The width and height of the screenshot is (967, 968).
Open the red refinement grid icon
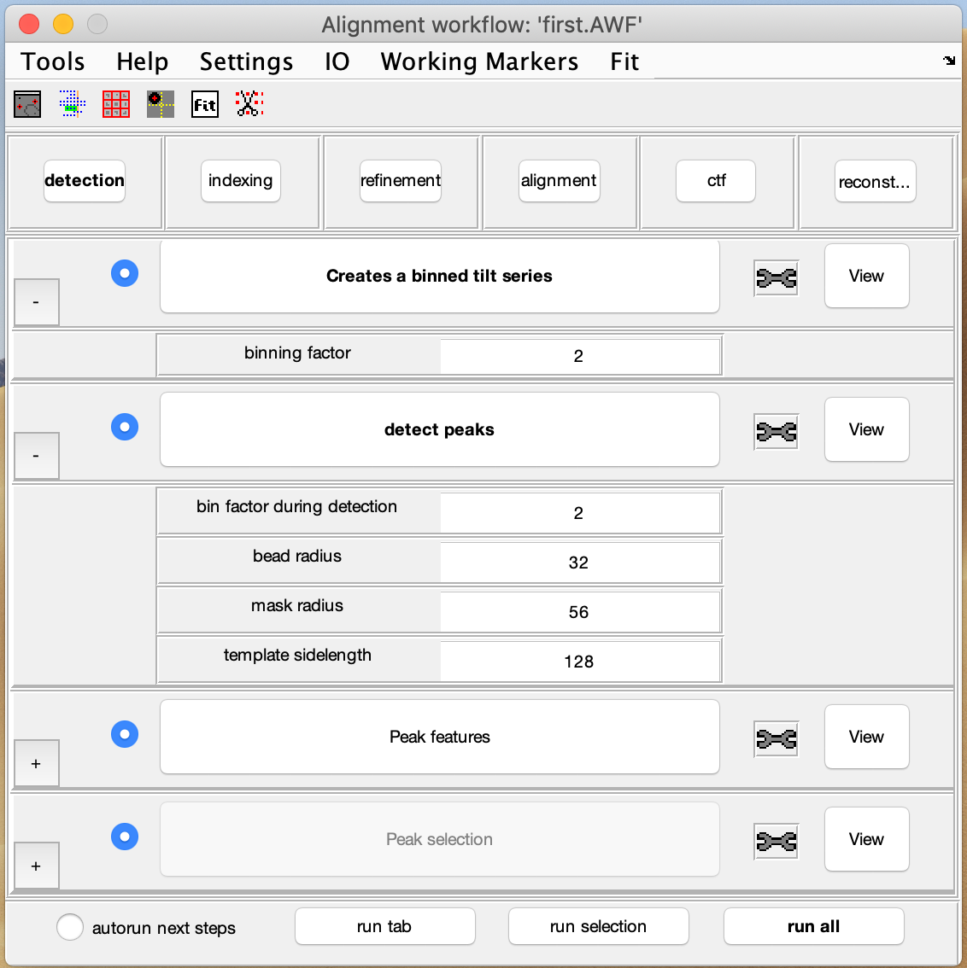tap(116, 103)
